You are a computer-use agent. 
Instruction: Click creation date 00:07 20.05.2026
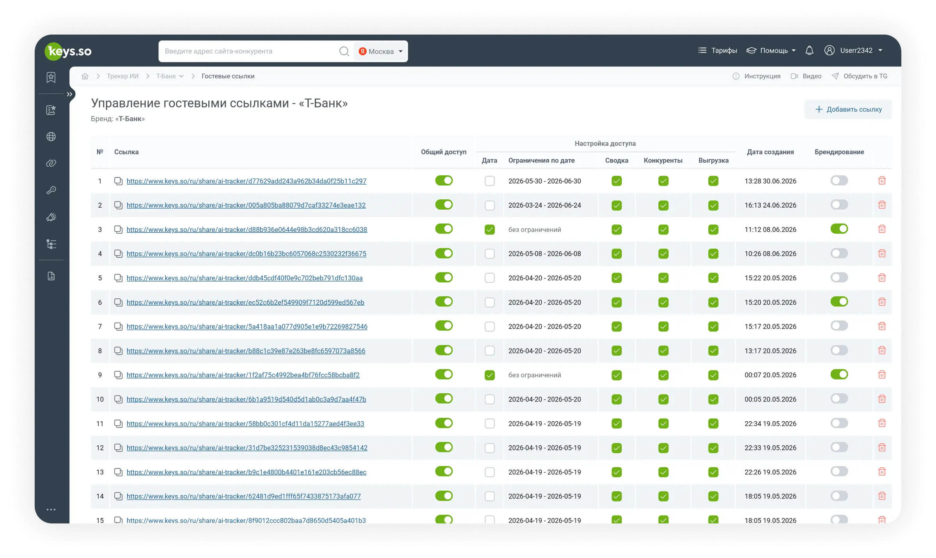click(770, 375)
